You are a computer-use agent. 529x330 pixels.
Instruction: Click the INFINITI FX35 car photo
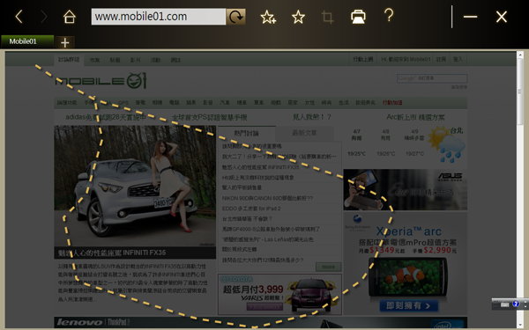click(135, 186)
